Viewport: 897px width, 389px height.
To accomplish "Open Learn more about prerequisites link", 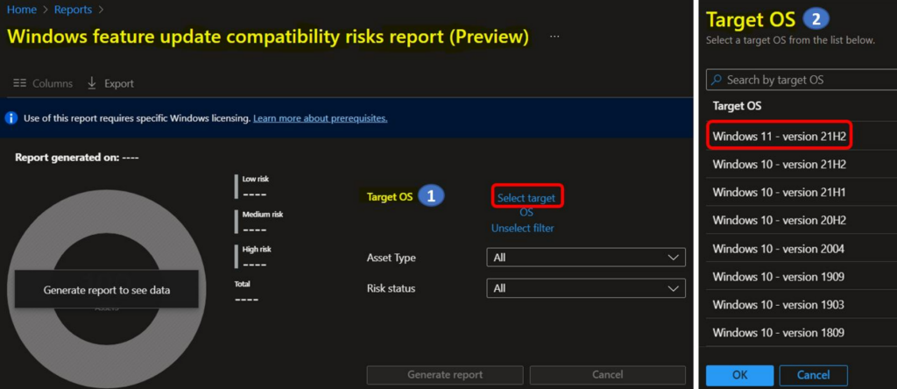I will point(321,118).
